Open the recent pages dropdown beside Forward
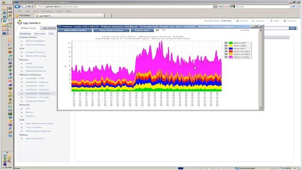Screen dimensions: 302x170 coord(29,7)
